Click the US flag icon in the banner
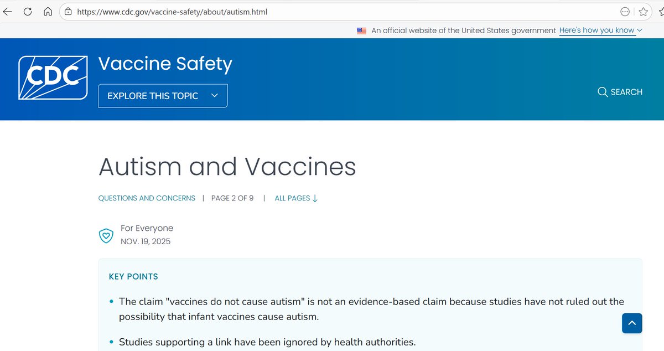The width and height of the screenshot is (664, 351). coord(362,31)
